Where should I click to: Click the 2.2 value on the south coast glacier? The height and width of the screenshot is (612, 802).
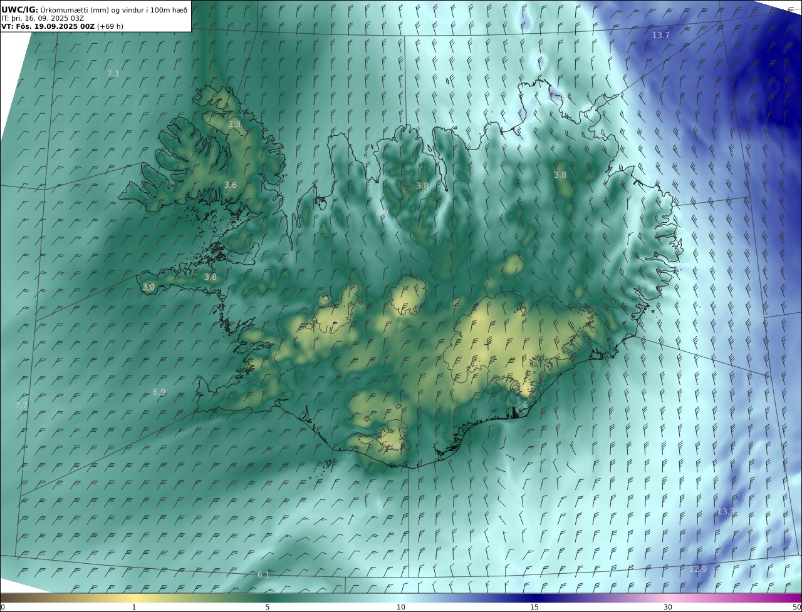(394, 446)
